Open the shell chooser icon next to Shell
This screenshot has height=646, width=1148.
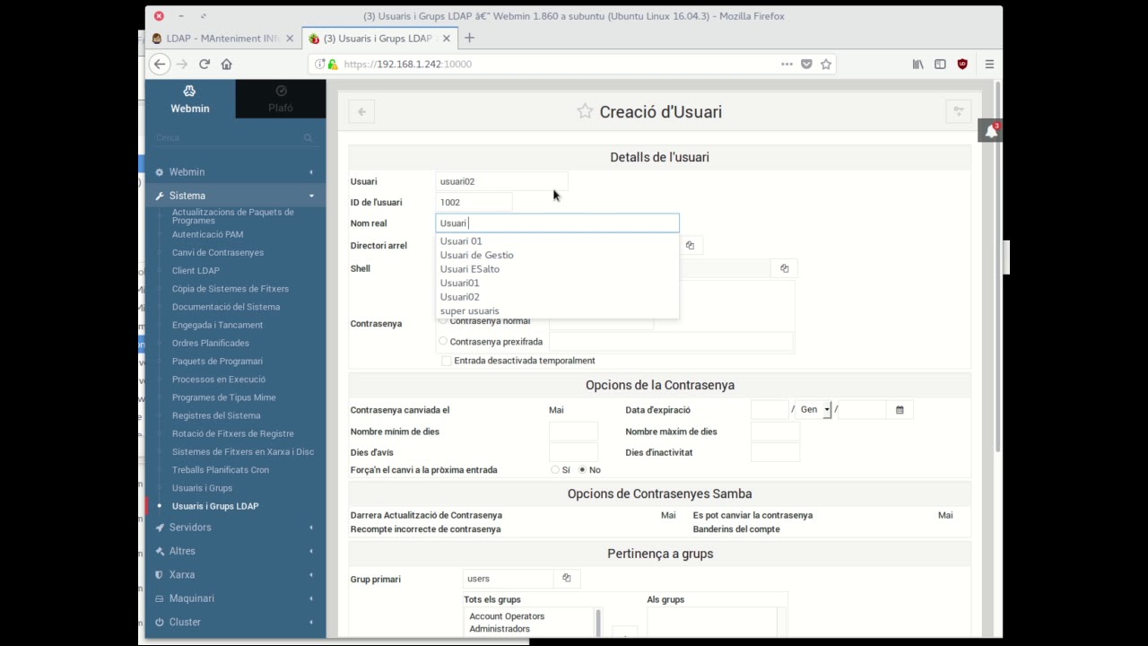click(785, 268)
